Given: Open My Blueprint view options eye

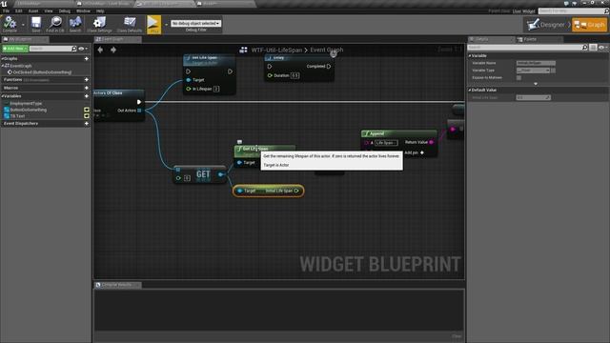Looking at the screenshot, I should click(x=83, y=49).
